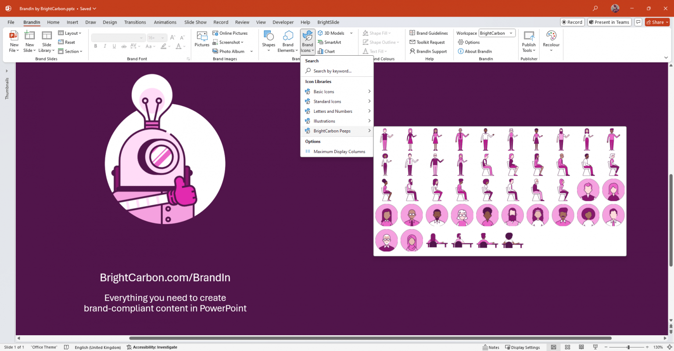674x351 pixels.
Task: Expand the Illustrations icon library
Action: (325, 121)
